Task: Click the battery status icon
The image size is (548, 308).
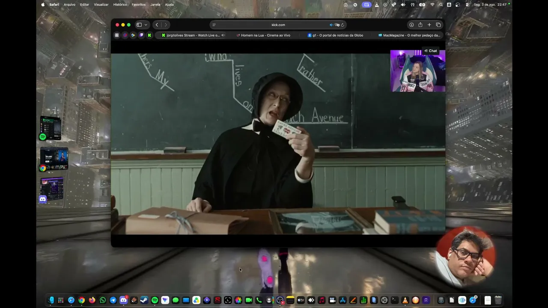Action: [x=423, y=5]
